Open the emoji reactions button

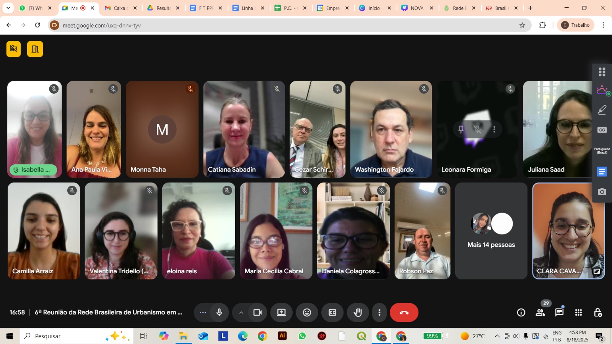click(307, 313)
